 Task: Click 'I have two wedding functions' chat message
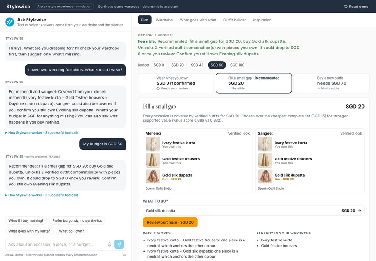pos(75,70)
